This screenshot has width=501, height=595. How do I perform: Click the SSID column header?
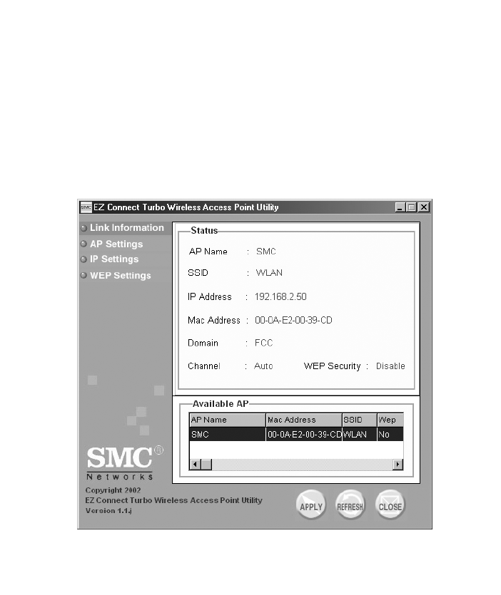(359, 420)
